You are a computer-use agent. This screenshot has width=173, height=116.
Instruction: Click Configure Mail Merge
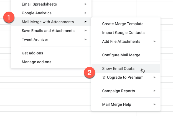coord(126,55)
